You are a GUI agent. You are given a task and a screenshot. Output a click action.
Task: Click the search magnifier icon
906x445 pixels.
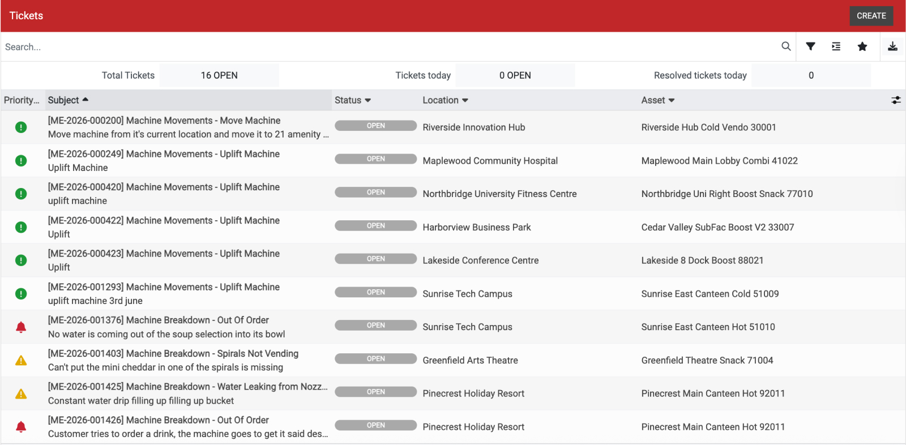tap(786, 46)
